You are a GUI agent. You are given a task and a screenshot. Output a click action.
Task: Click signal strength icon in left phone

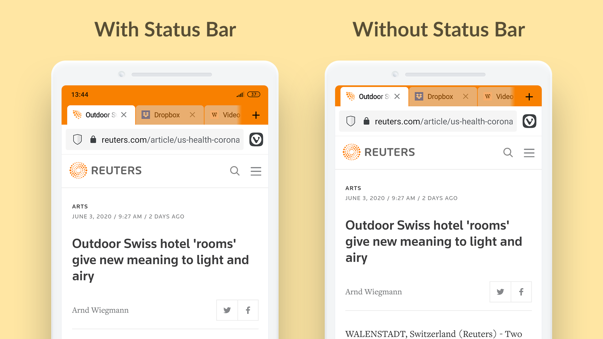tap(240, 94)
